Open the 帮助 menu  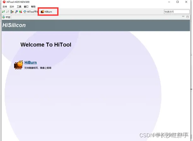(33, 7)
